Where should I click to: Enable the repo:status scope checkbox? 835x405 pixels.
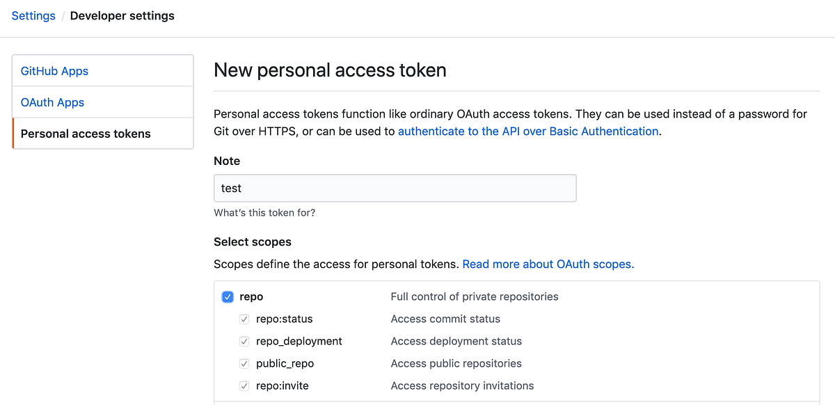point(244,319)
